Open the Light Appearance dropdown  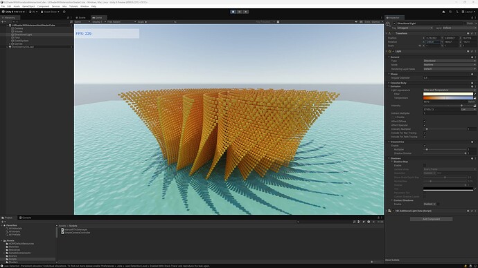pyautogui.click(x=450, y=90)
